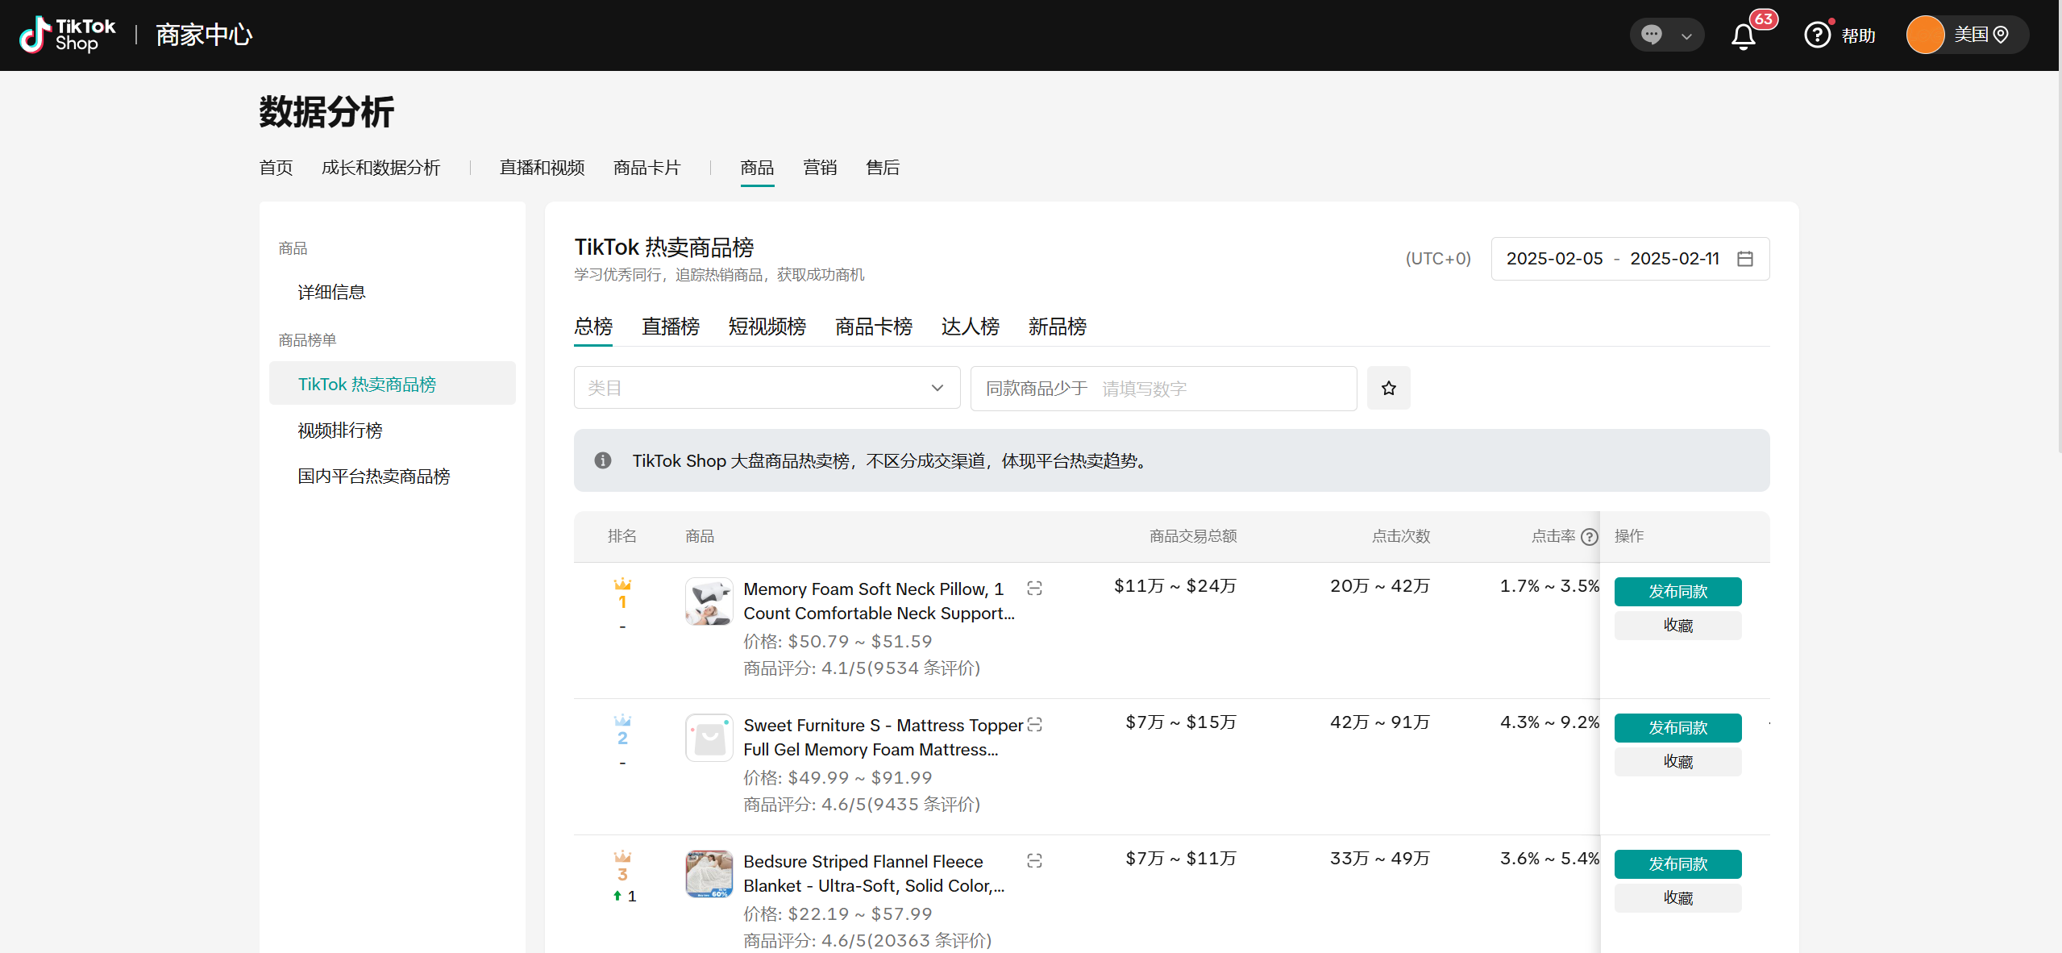The height and width of the screenshot is (953, 2062).
Task: Open the chat message icon in top bar
Action: tap(1651, 35)
